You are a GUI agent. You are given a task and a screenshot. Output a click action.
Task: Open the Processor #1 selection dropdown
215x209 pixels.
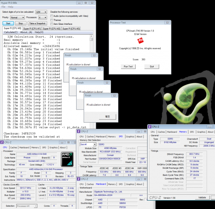pos(27,206)
